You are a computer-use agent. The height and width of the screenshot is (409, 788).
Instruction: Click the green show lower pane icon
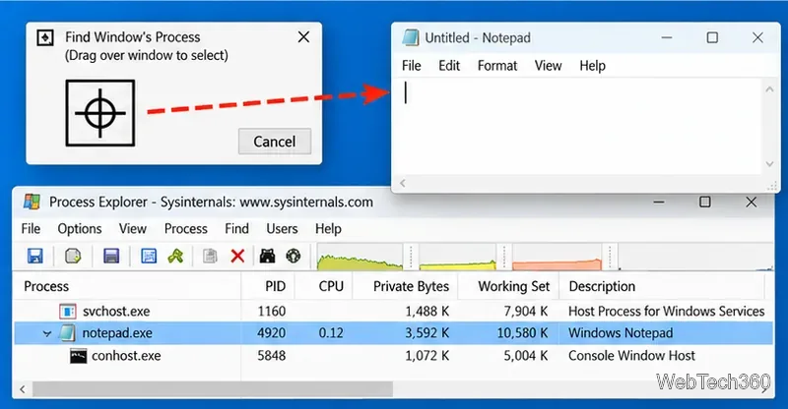tap(175, 257)
